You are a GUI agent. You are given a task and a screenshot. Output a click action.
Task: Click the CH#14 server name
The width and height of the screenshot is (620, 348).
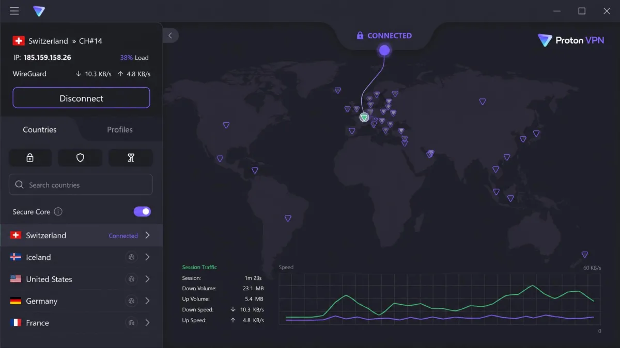point(90,41)
